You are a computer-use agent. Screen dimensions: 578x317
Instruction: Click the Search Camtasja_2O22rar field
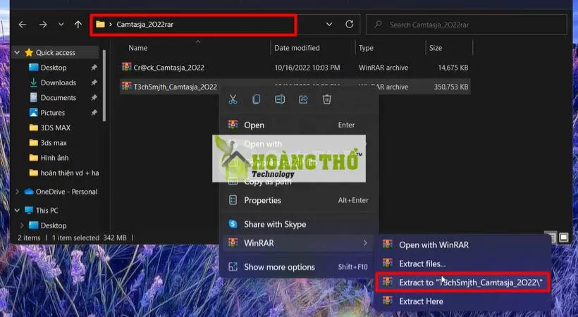[467, 25]
